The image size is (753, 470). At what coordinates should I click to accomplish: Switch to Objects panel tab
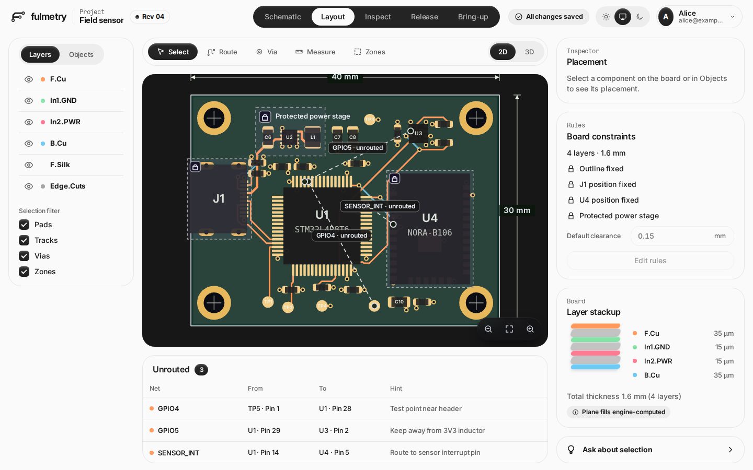(81, 54)
